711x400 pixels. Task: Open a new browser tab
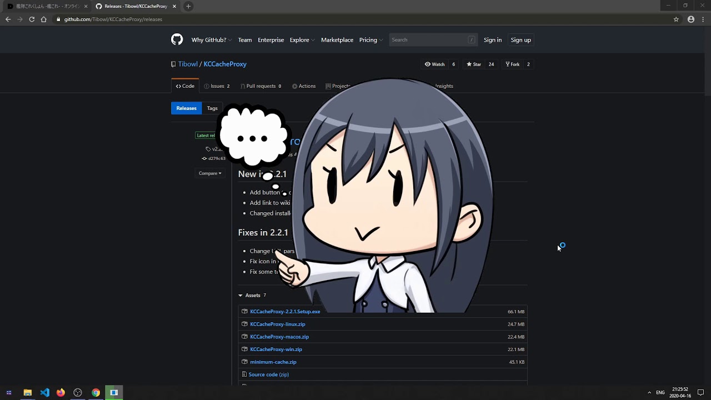(x=188, y=6)
